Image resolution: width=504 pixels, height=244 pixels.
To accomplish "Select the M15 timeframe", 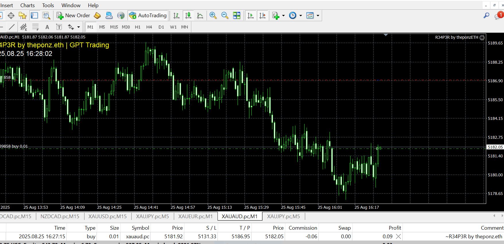I will 114,27.
